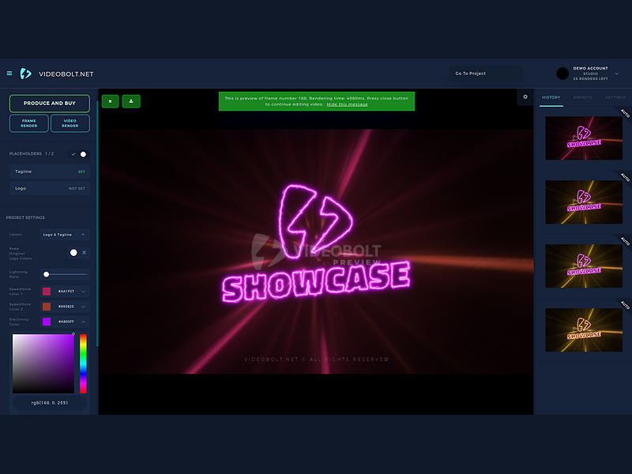
Task: Select the Video Render option
Action: click(x=70, y=123)
